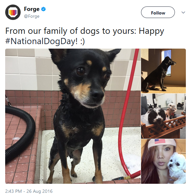Open the #NationalDogDay hashtag

41,41
